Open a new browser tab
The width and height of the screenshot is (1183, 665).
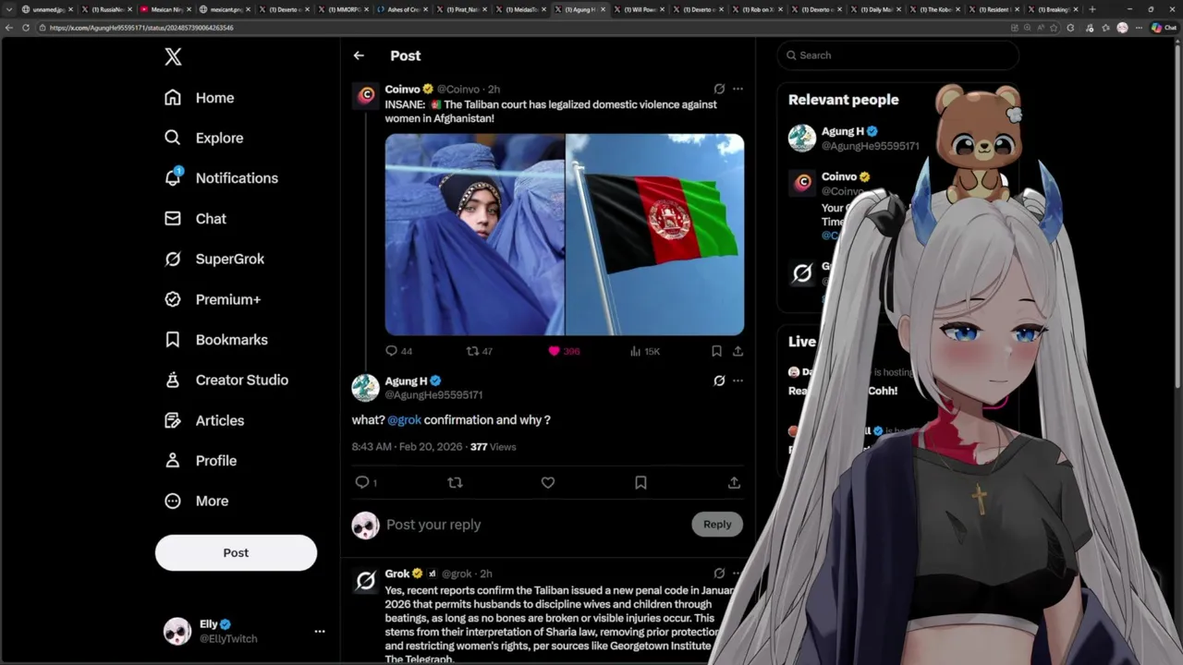tap(1092, 9)
